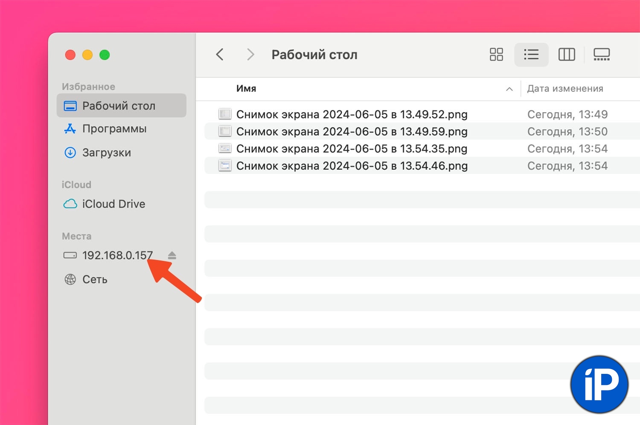Switch to column view

tap(567, 55)
